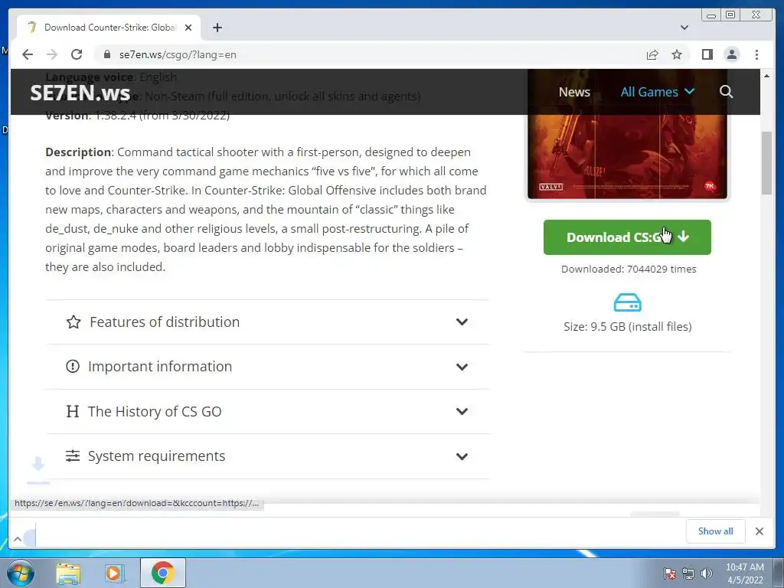This screenshot has width=784, height=588.
Task: Click the SE7EN.ws logo
Action: [x=80, y=93]
